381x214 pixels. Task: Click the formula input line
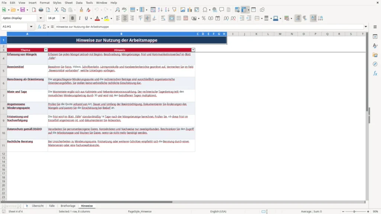pyautogui.click(x=209, y=27)
